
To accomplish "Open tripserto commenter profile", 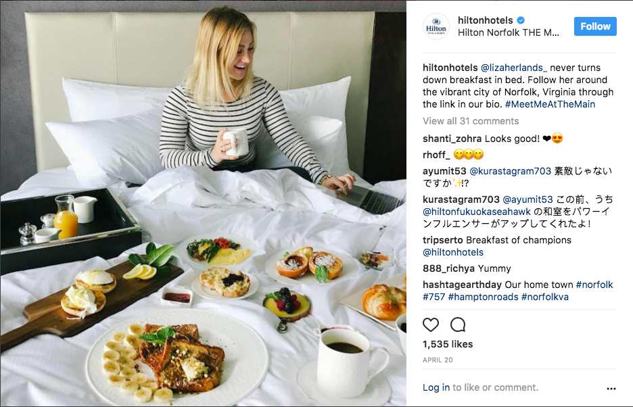I will click(x=443, y=240).
